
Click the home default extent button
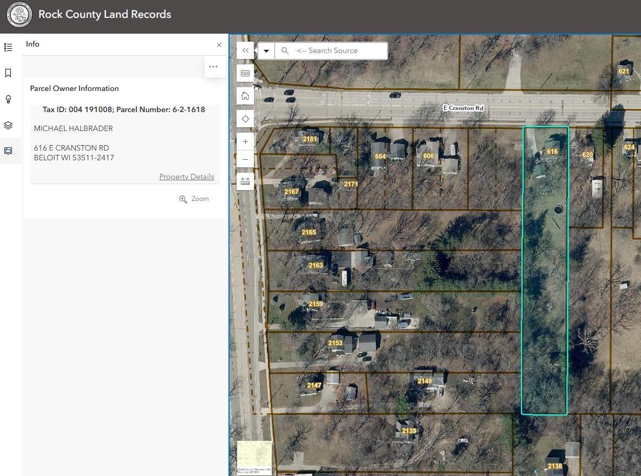click(245, 96)
